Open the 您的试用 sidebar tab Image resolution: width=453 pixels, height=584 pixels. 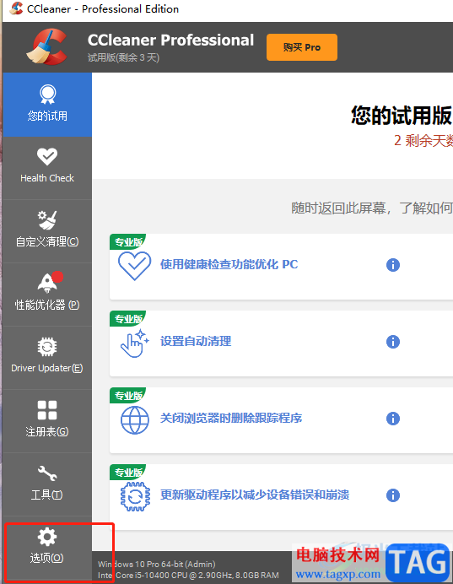pos(47,105)
